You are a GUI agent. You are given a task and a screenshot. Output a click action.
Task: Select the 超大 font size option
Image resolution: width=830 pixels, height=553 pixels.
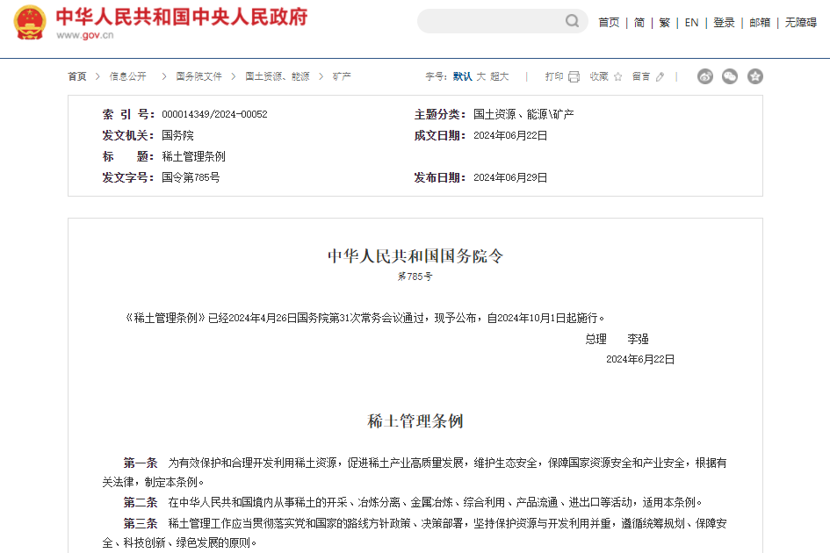click(499, 76)
